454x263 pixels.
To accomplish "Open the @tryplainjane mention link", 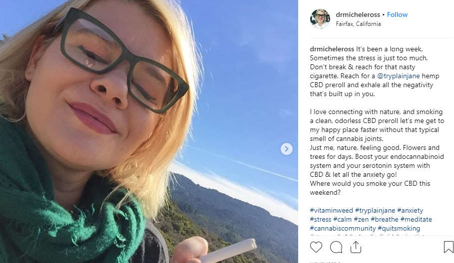I will tap(399, 76).
